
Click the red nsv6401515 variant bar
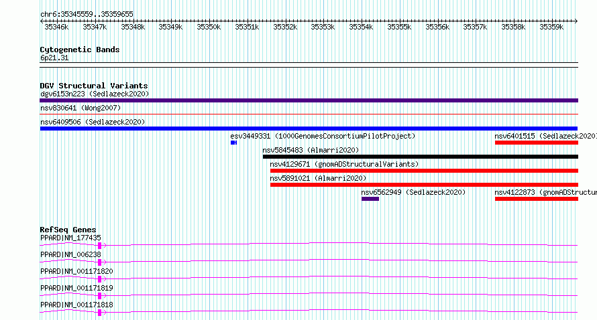coord(537,143)
